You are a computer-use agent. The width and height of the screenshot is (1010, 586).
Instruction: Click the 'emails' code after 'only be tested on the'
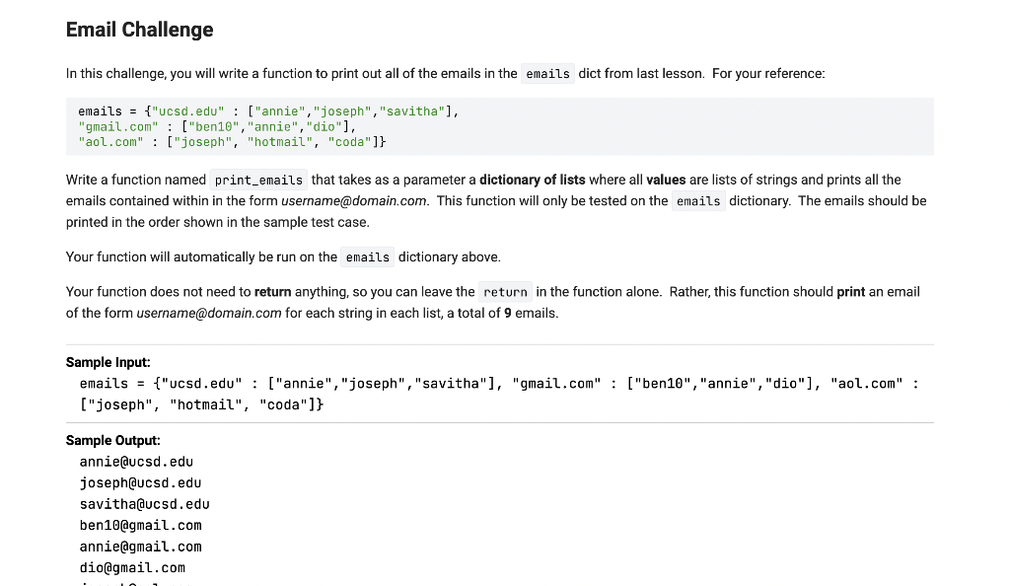[x=698, y=201]
